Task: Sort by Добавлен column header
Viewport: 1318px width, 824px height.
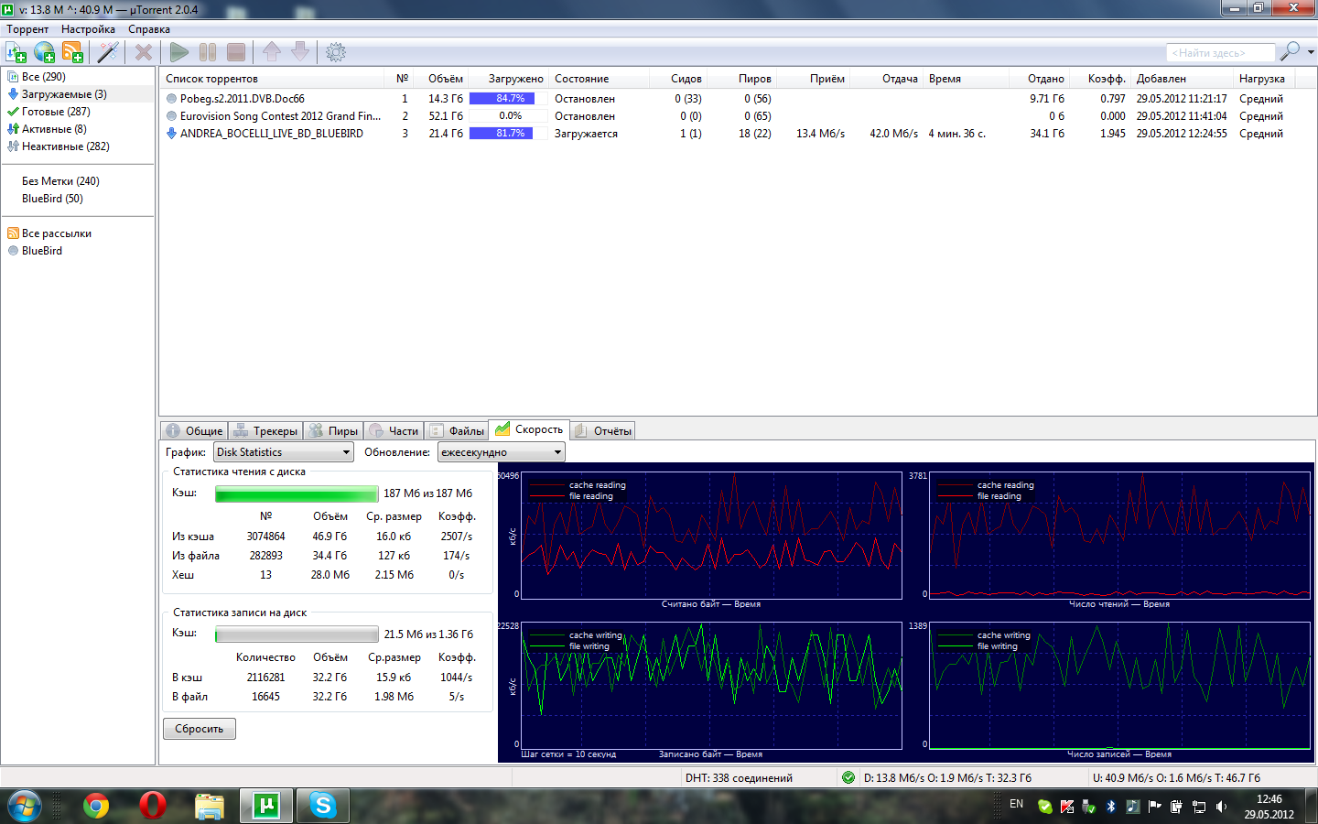Action: coord(1181,79)
